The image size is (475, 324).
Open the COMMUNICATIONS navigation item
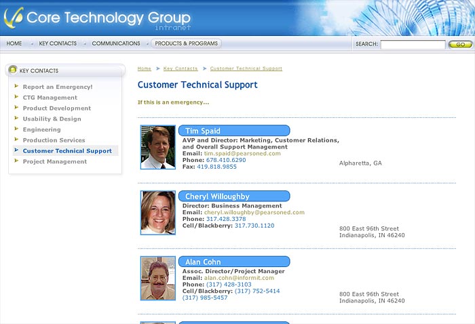116,43
